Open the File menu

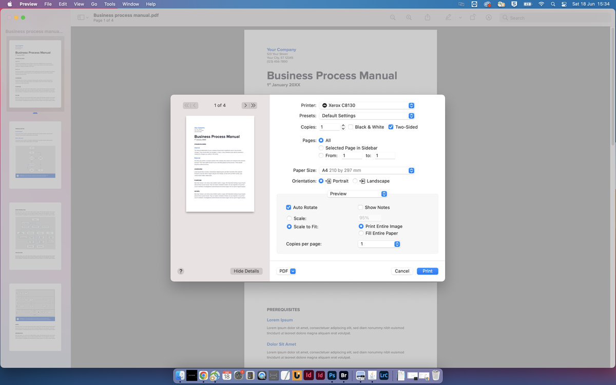point(48,4)
